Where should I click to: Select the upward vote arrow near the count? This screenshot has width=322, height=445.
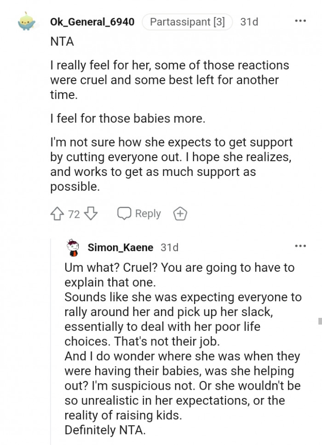[x=57, y=213]
